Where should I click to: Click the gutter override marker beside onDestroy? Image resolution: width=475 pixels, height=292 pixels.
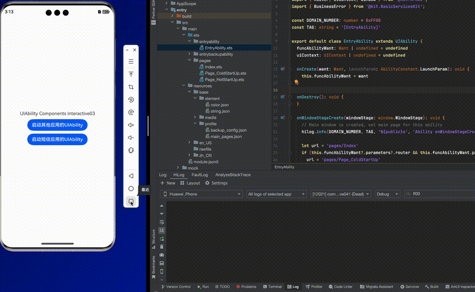pos(282,97)
